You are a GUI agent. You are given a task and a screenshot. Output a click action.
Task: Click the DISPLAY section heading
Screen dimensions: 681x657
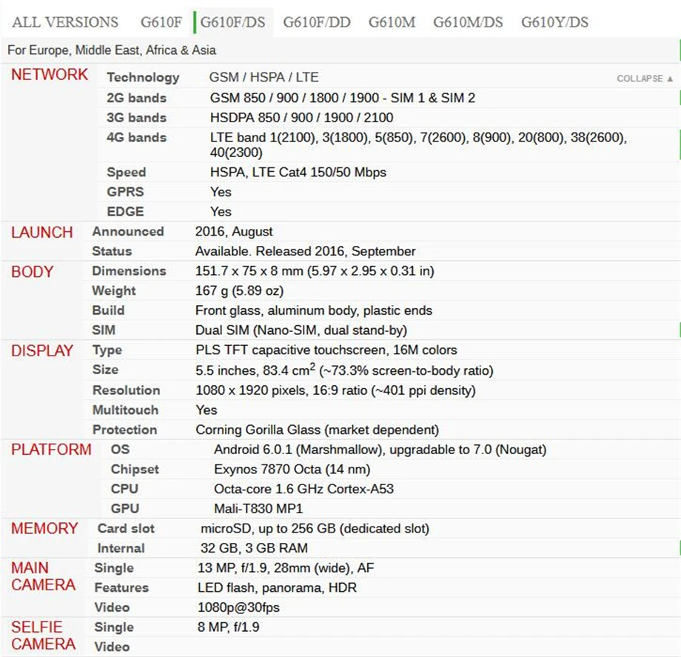(x=42, y=350)
